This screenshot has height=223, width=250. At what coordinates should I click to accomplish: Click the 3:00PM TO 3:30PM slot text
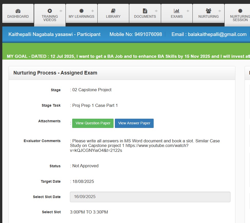pyautogui.click(x=89, y=212)
